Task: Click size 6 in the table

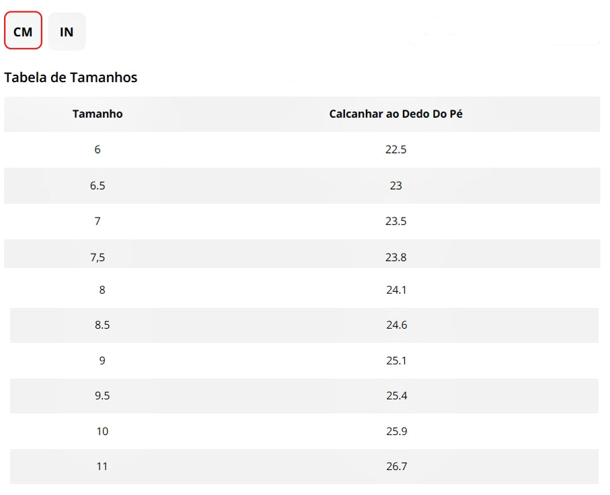Action: point(98,150)
